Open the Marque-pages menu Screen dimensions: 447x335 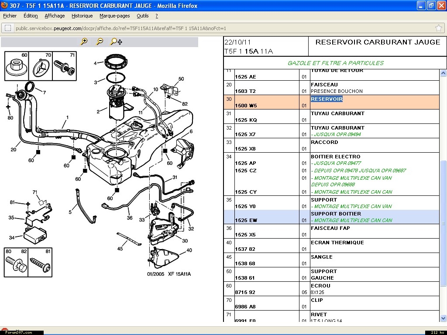(x=114, y=16)
